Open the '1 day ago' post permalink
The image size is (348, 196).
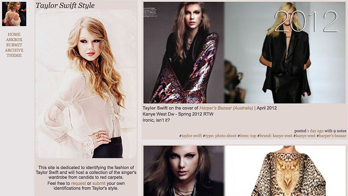pyautogui.click(x=315, y=131)
